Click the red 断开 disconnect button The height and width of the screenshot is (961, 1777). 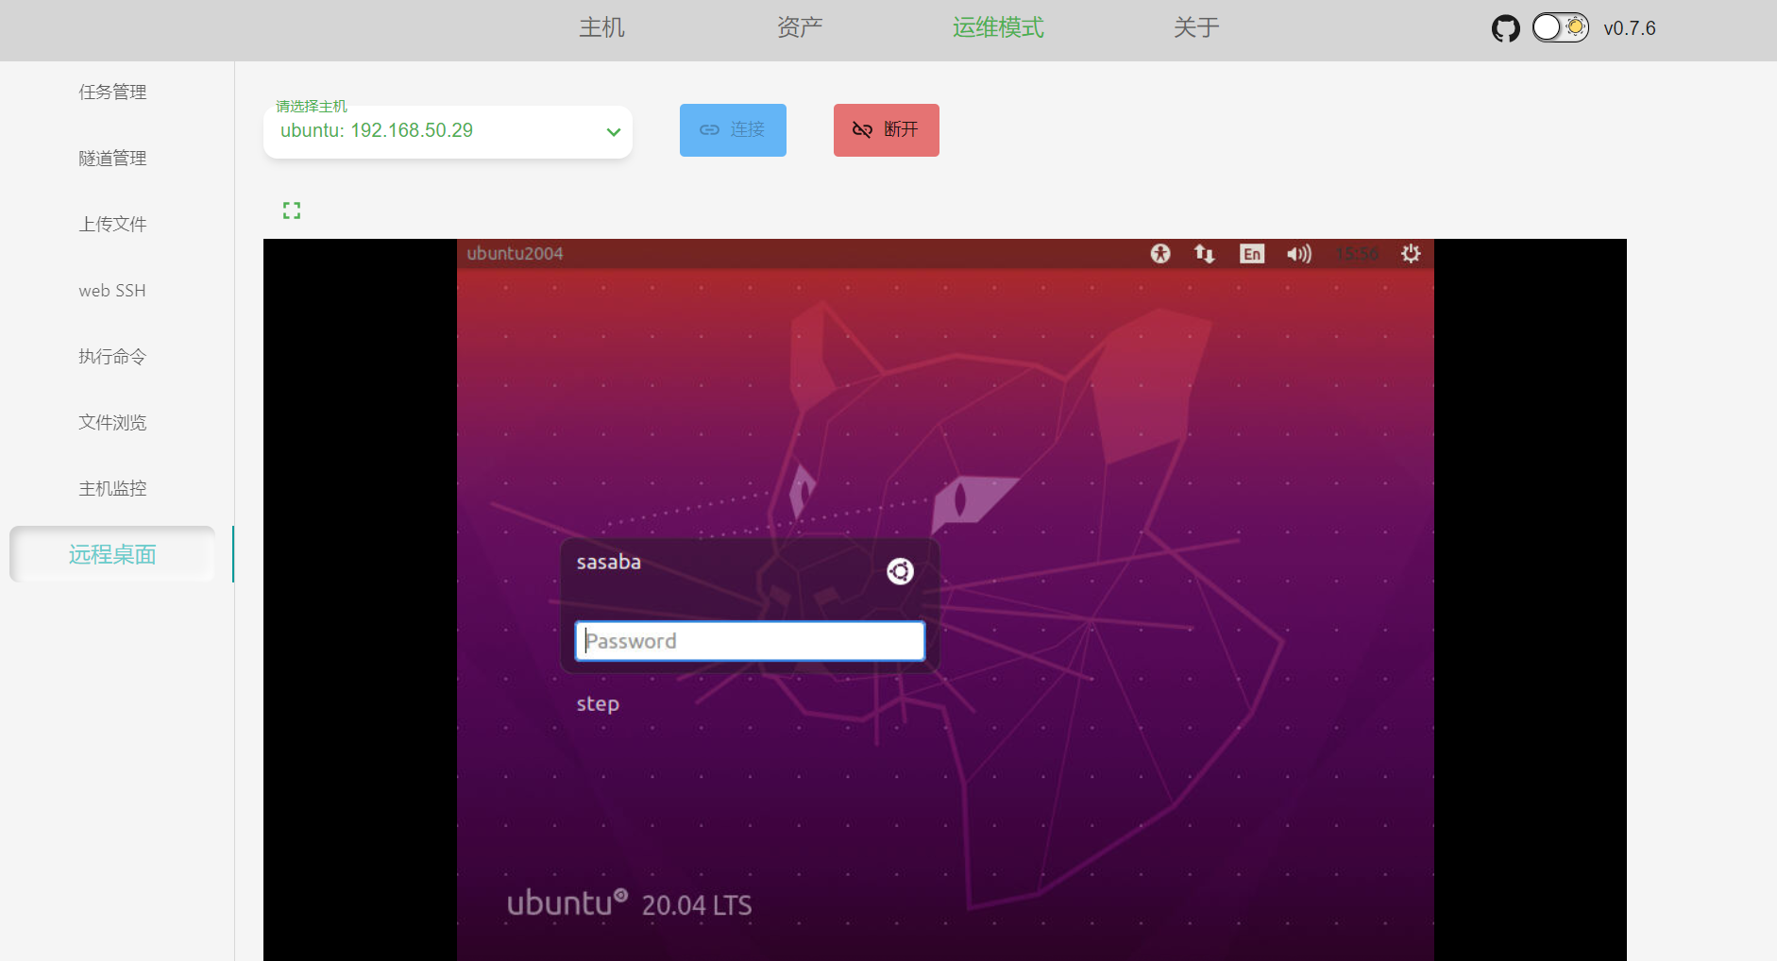click(x=887, y=130)
